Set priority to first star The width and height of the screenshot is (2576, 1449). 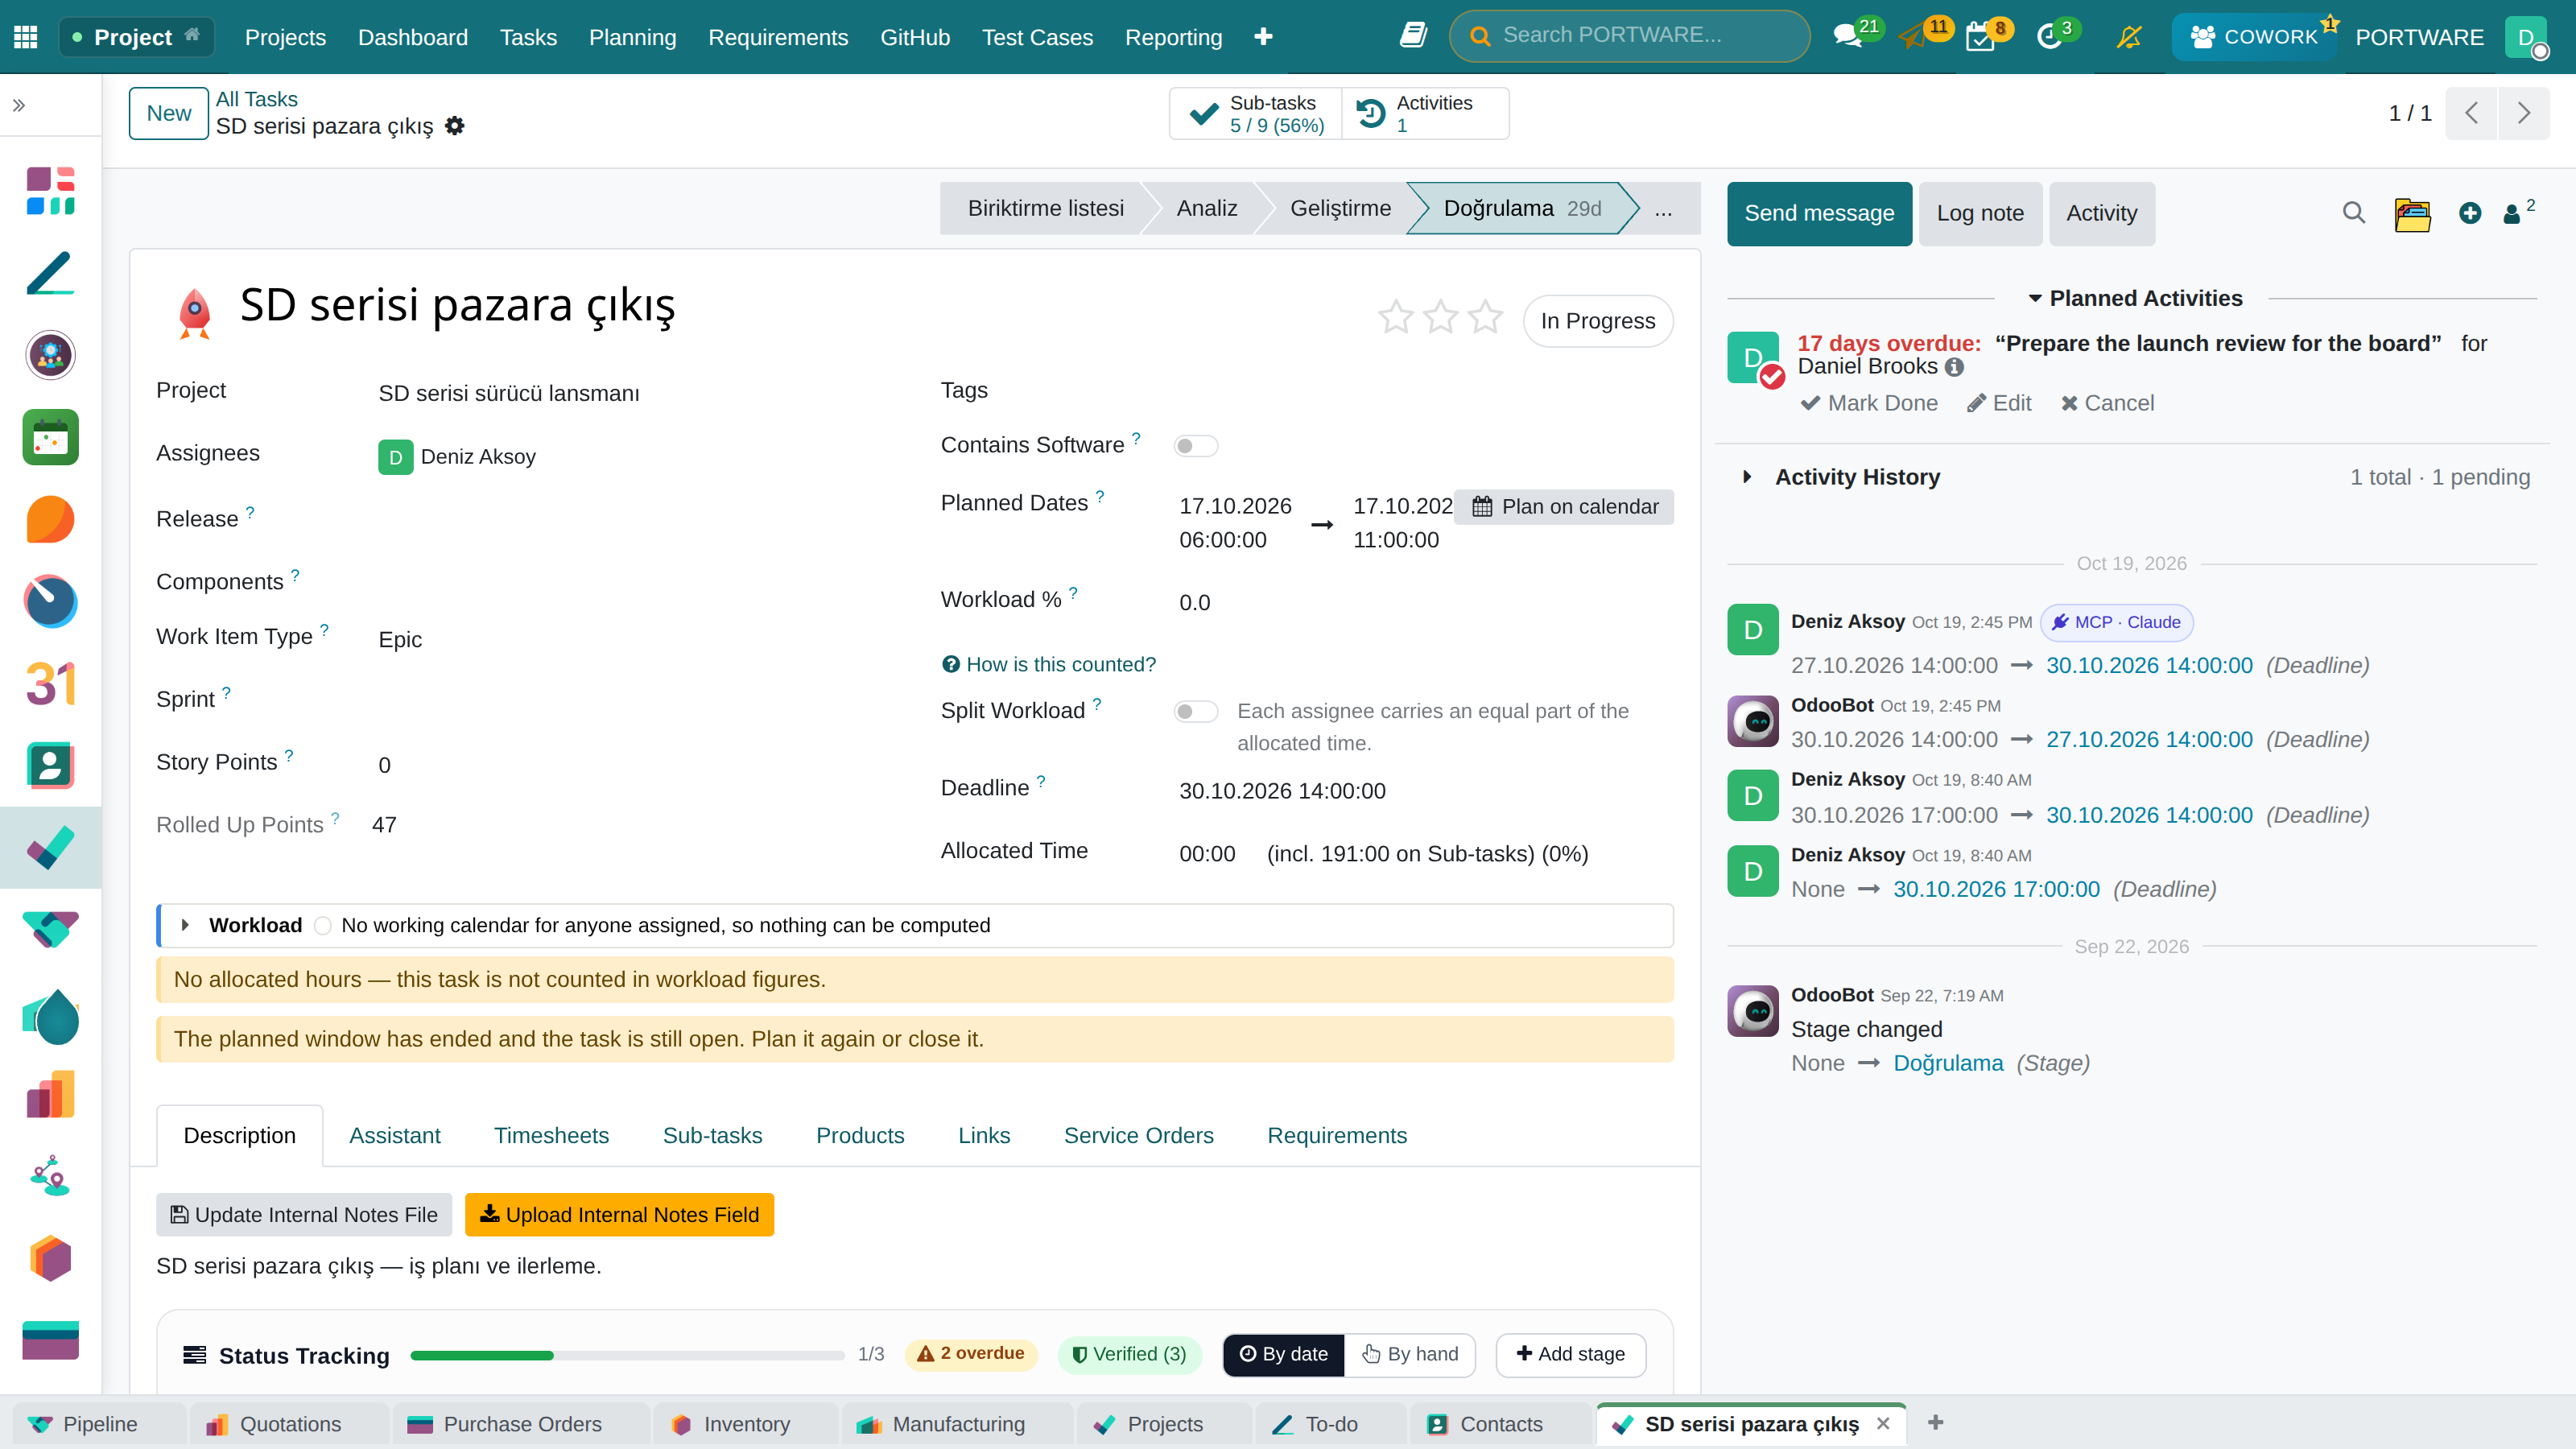[x=1395, y=318]
